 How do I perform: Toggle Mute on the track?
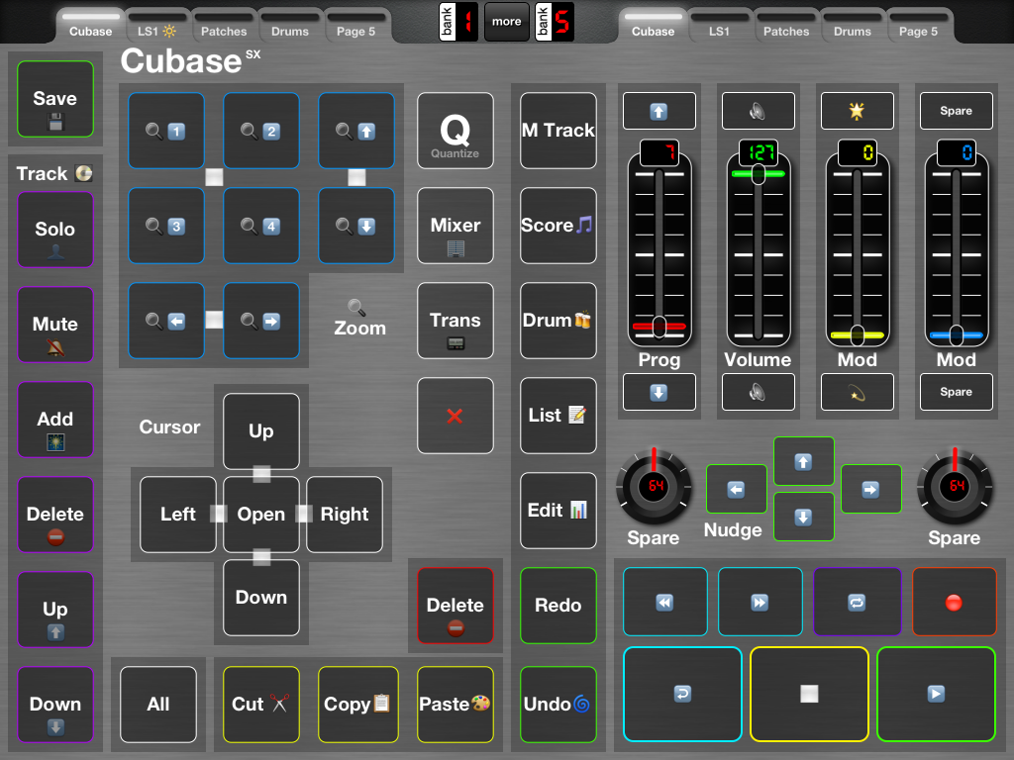pyautogui.click(x=55, y=325)
